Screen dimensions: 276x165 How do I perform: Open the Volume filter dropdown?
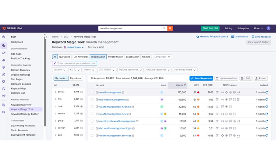(x=59, y=70)
